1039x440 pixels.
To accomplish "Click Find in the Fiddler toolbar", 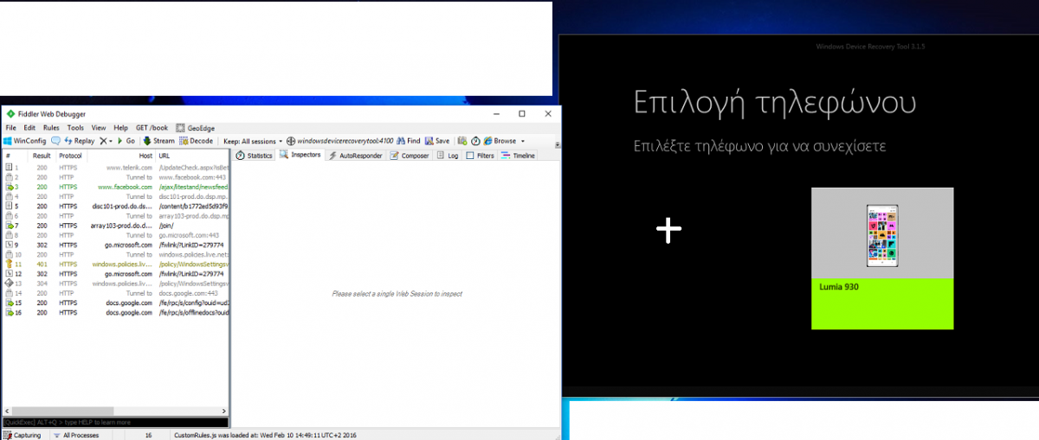I will click(x=409, y=141).
